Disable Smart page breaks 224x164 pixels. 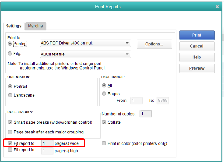click(x=10, y=122)
